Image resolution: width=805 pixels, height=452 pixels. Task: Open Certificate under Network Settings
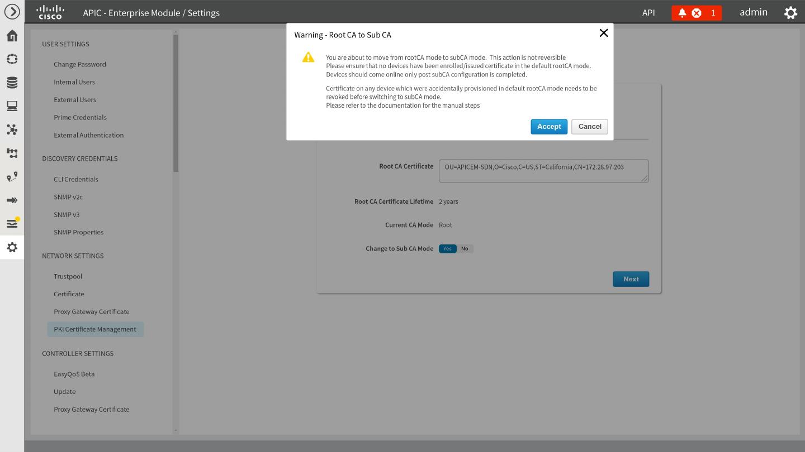point(69,294)
